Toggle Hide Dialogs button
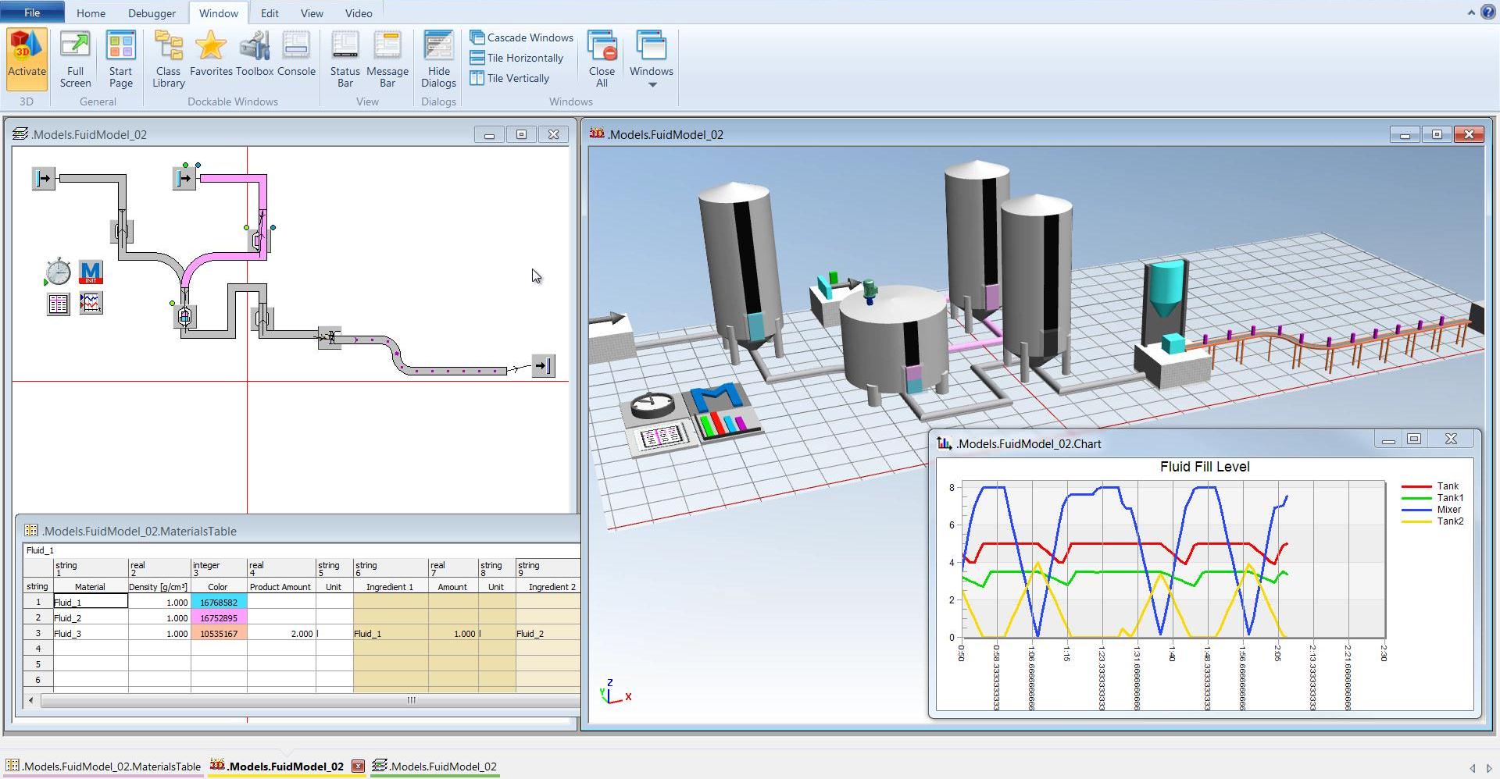Image resolution: width=1500 pixels, height=779 pixels. tap(438, 59)
